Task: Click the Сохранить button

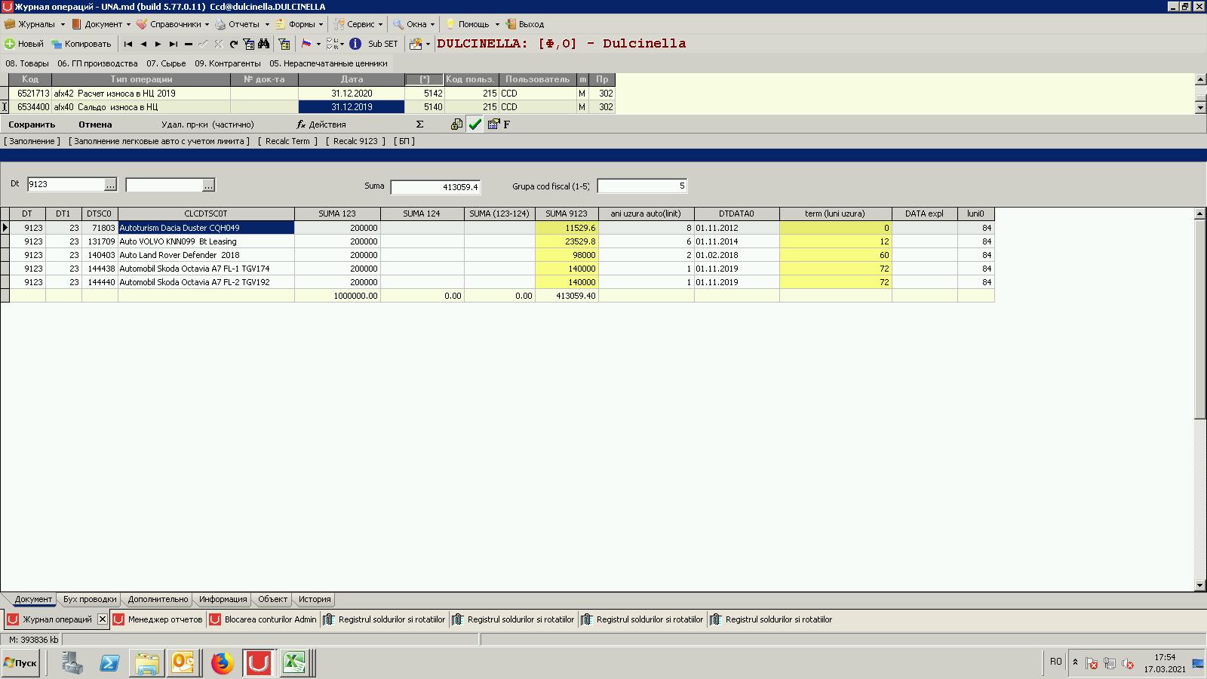Action: click(32, 124)
